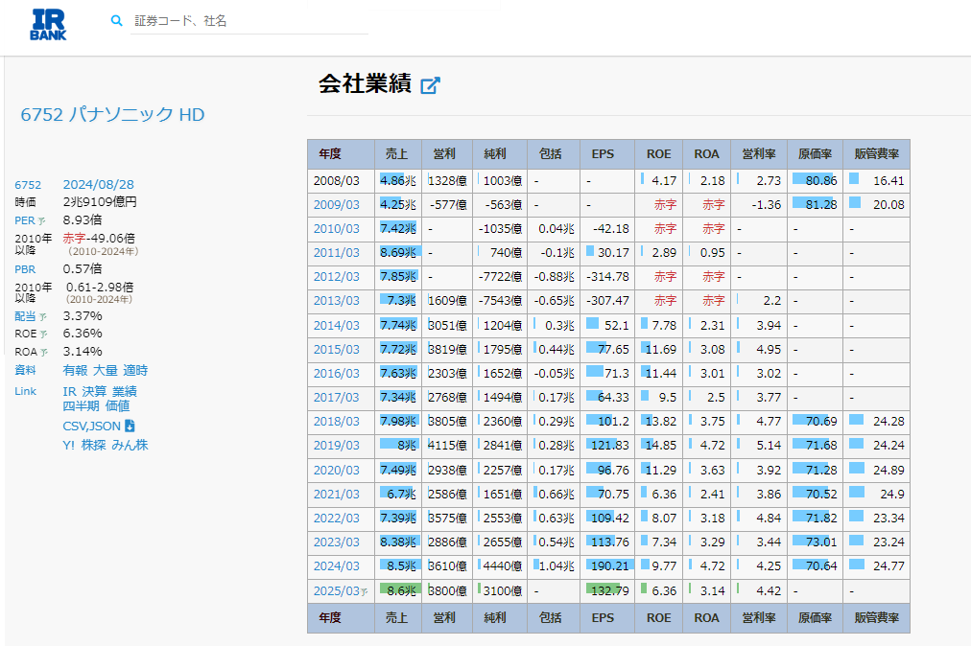
Task: Open the 業績 link in sidebar
Action: click(125, 392)
